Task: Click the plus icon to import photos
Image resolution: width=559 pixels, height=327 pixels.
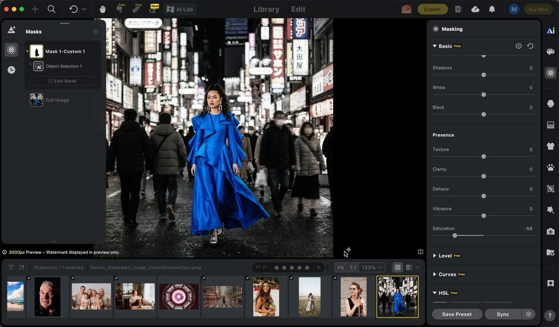Action: pyautogui.click(x=35, y=9)
